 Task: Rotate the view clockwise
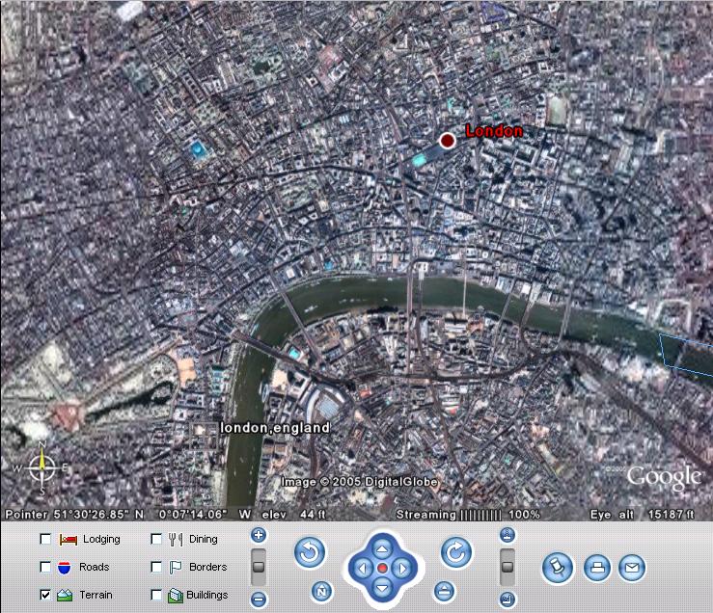click(456, 552)
